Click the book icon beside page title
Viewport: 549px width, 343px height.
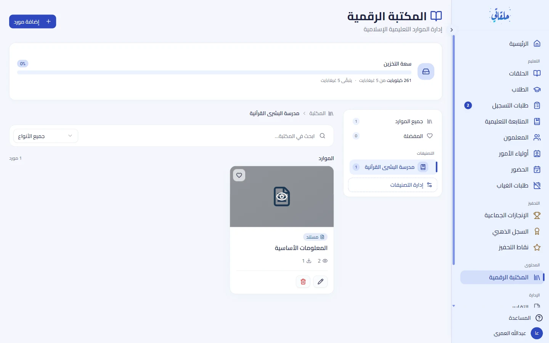[436, 16]
